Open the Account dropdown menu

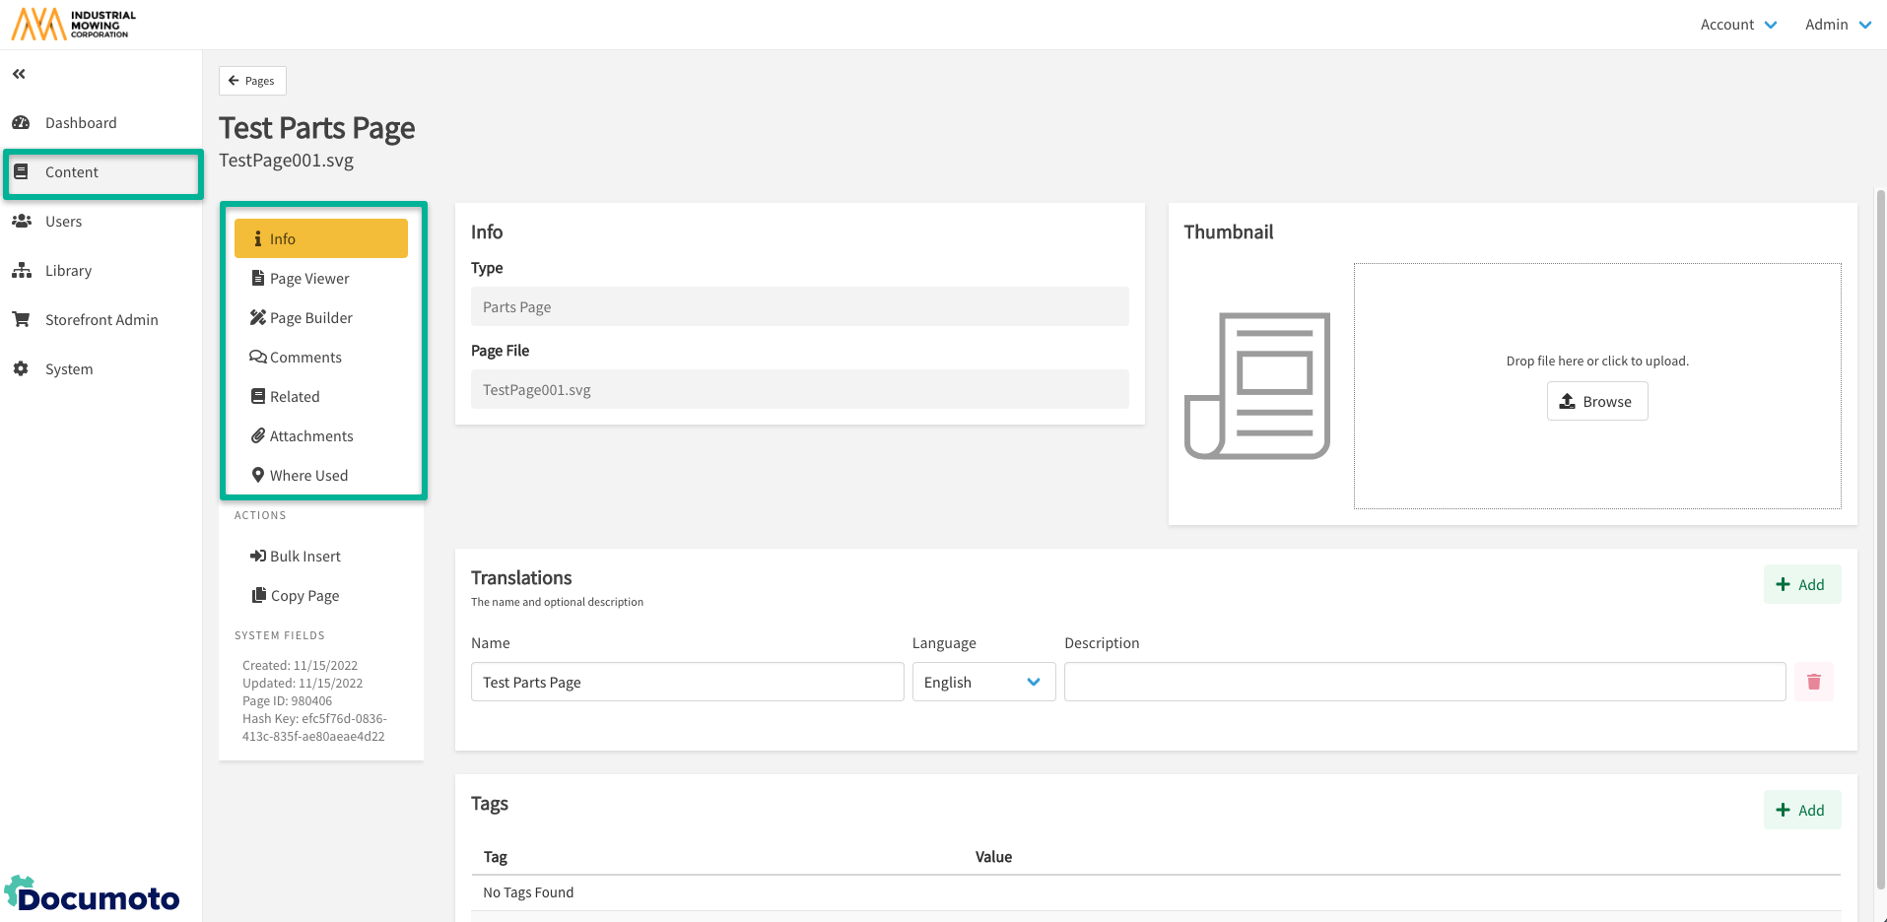coord(1738,25)
